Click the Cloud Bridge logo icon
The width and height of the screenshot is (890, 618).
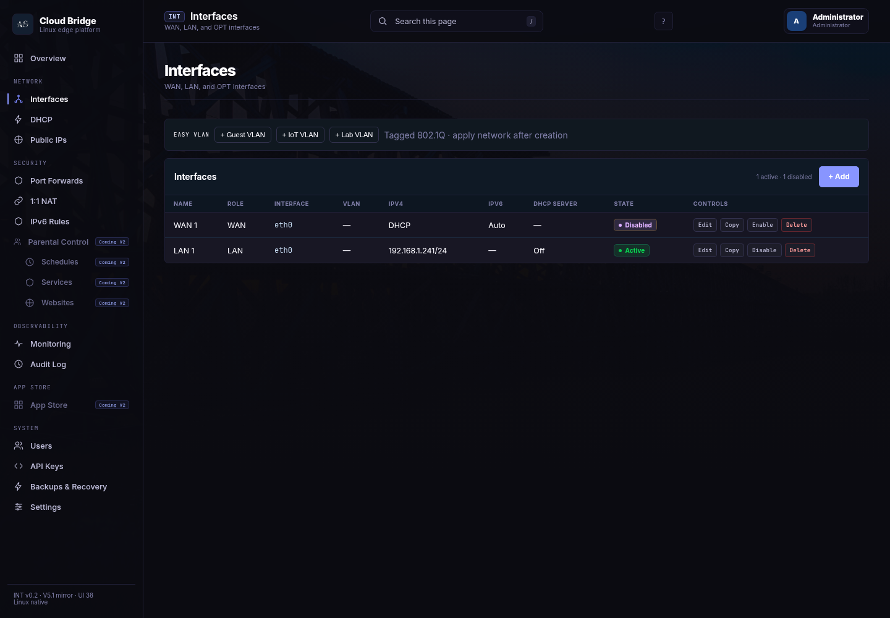[x=23, y=24]
